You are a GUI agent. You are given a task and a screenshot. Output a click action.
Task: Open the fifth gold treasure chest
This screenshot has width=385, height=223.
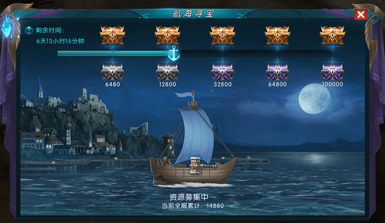[x=333, y=35]
